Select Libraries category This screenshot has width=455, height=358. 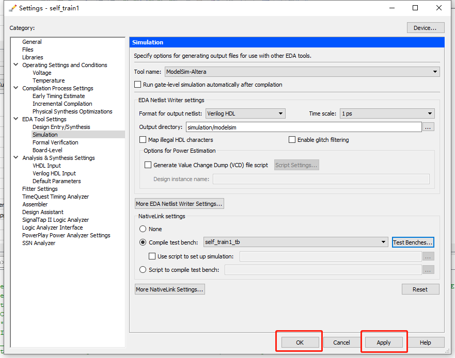coord(33,57)
